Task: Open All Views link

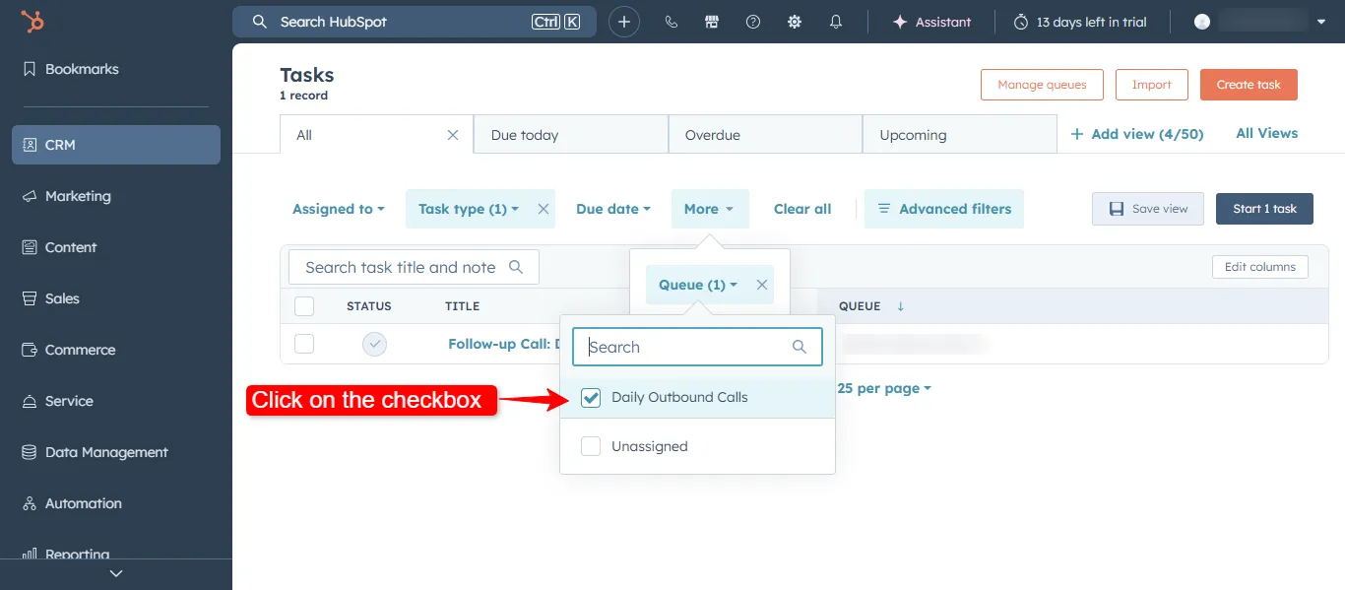Action: (1267, 133)
